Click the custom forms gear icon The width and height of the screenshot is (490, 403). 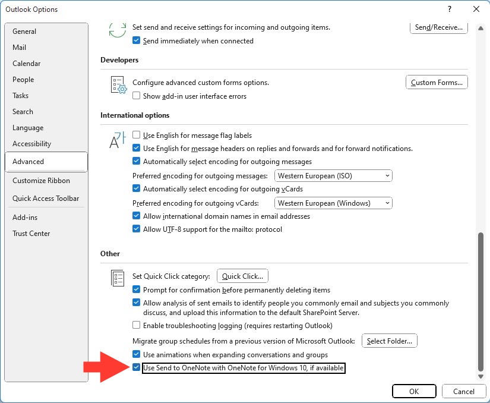(119, 85)
